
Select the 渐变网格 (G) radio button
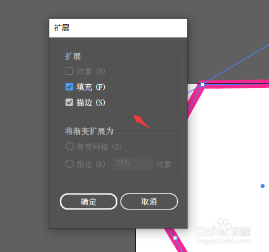[x=69, y=147]
